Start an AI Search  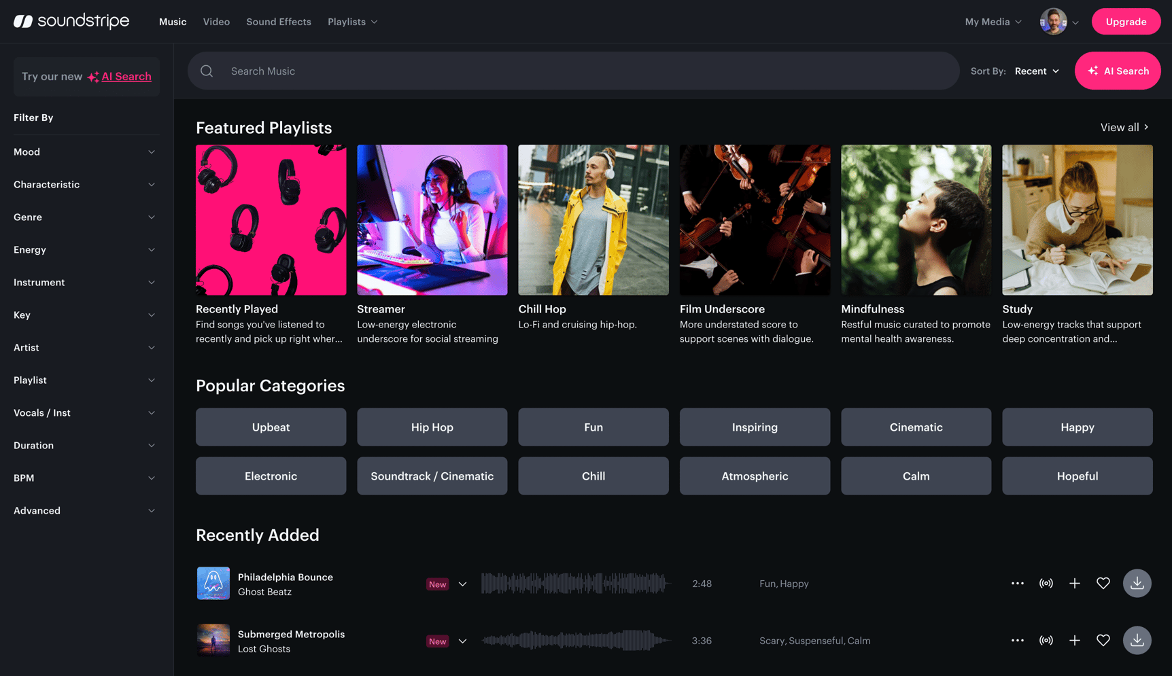tap(1117, 71)
